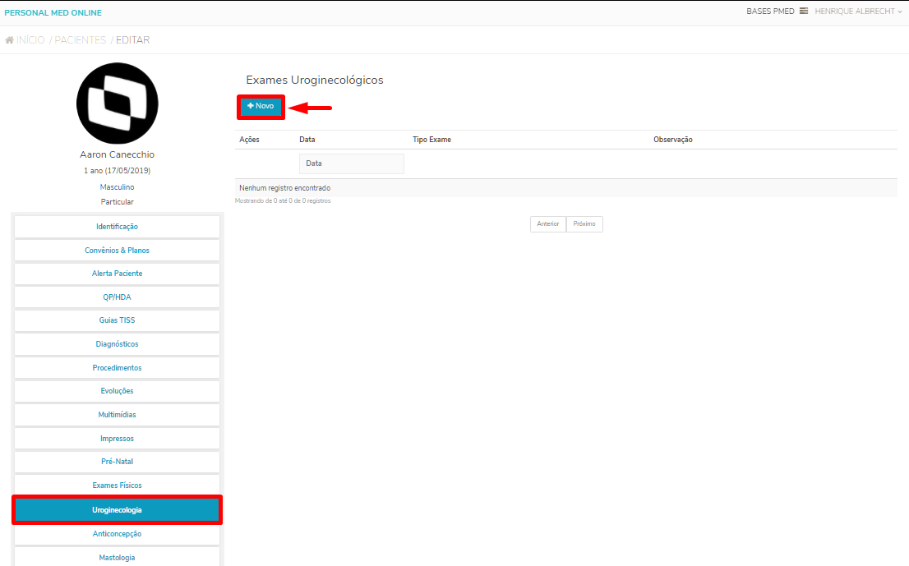Open the Anticoncepção section

(117, 534)
